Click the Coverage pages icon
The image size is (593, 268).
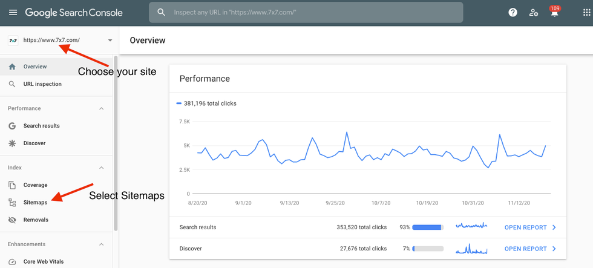(12, 185)
